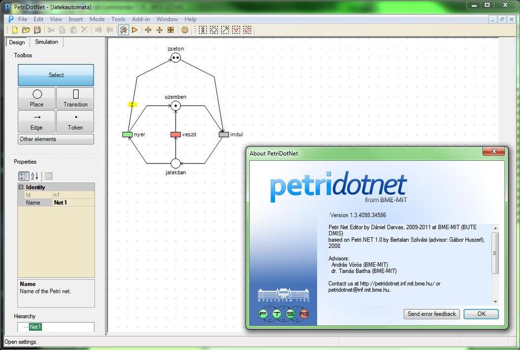Open the File menu
Screen dimensions: 520x350
[22, 19]
